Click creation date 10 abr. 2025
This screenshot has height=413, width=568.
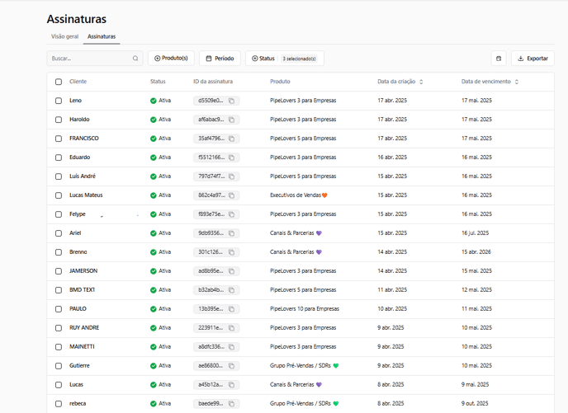click(x=392, y=309)
